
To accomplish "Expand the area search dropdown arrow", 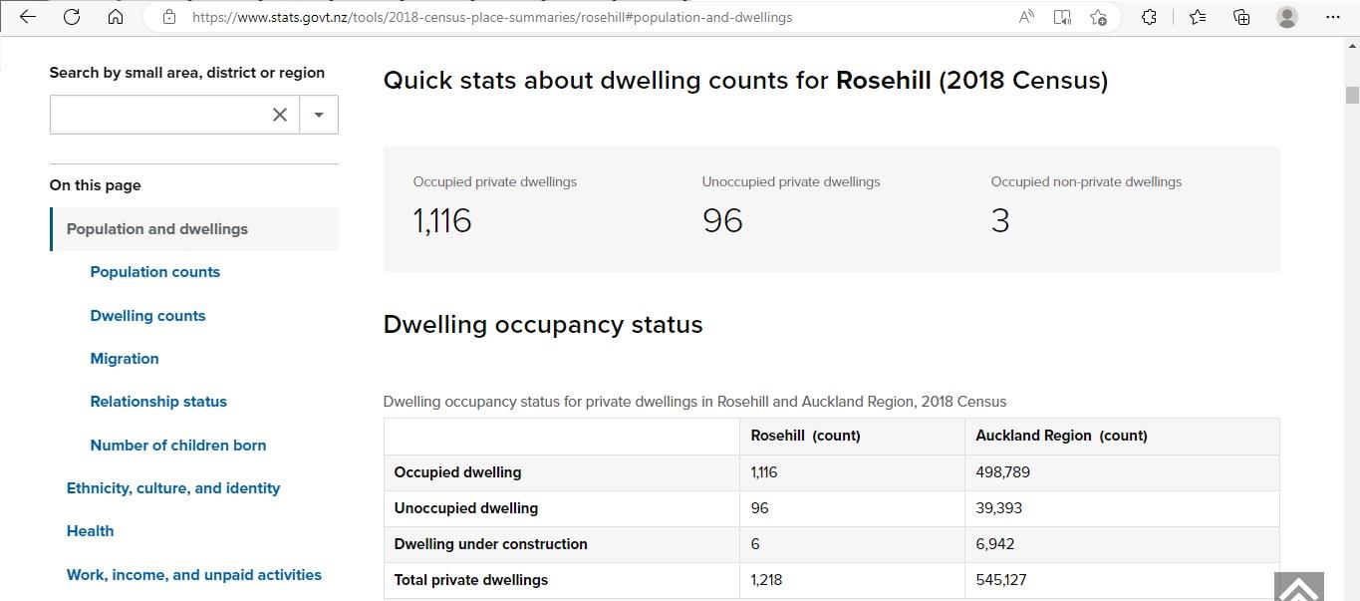I will 319,115.
